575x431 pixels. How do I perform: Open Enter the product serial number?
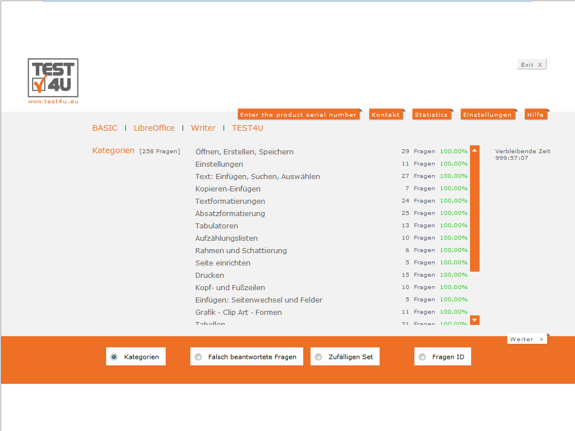(299, 114)
